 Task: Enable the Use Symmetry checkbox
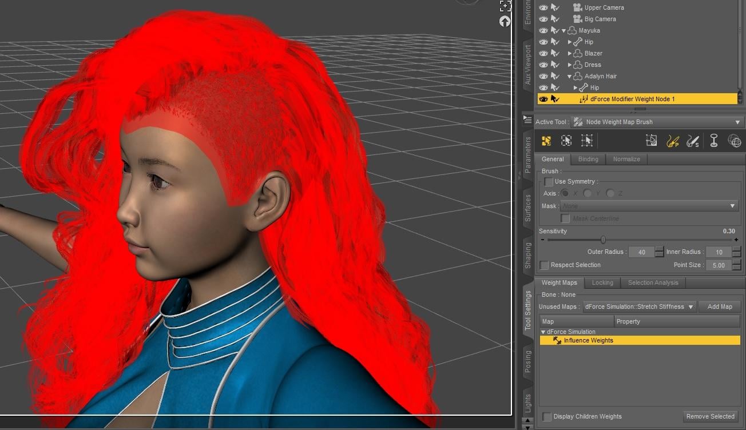[x=549, y=182]
